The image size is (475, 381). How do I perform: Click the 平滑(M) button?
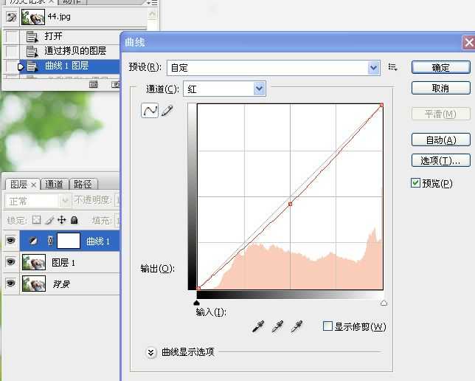point(441,114)
